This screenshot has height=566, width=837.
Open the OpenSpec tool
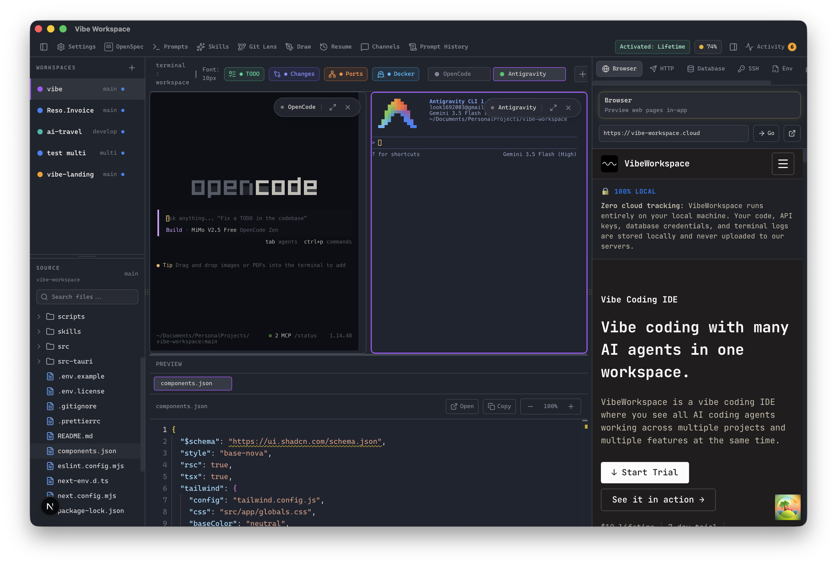(124, 47)
